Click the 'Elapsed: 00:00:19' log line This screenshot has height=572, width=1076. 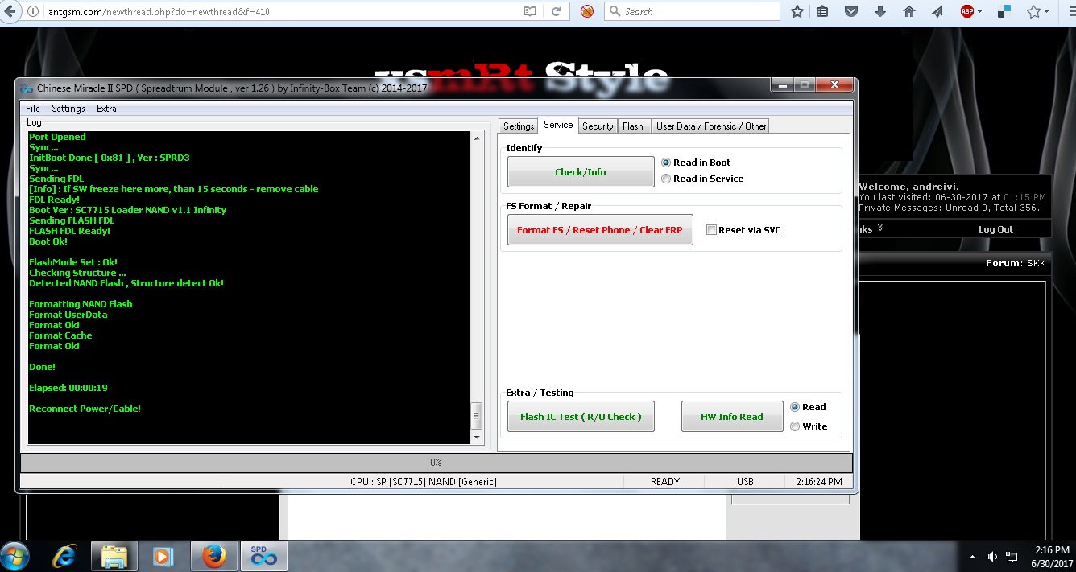click(x=68, y=388)
